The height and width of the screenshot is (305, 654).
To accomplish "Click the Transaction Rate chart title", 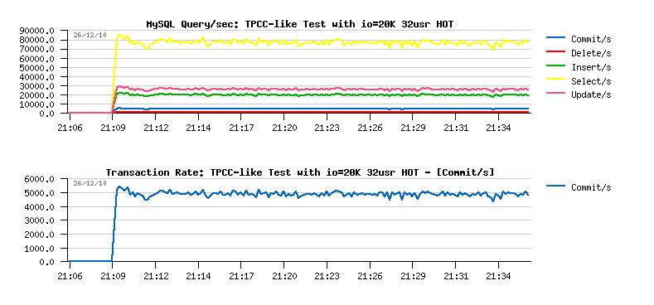I will point(299,172).
